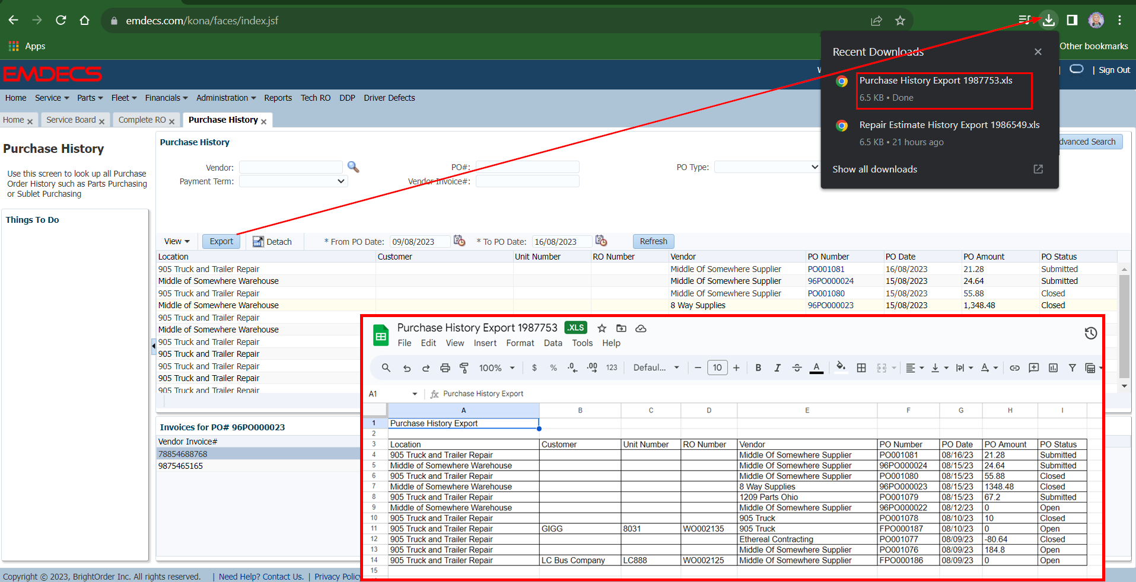Click Show all downloads
1136x582 pixels.
[x=874, y=170]
